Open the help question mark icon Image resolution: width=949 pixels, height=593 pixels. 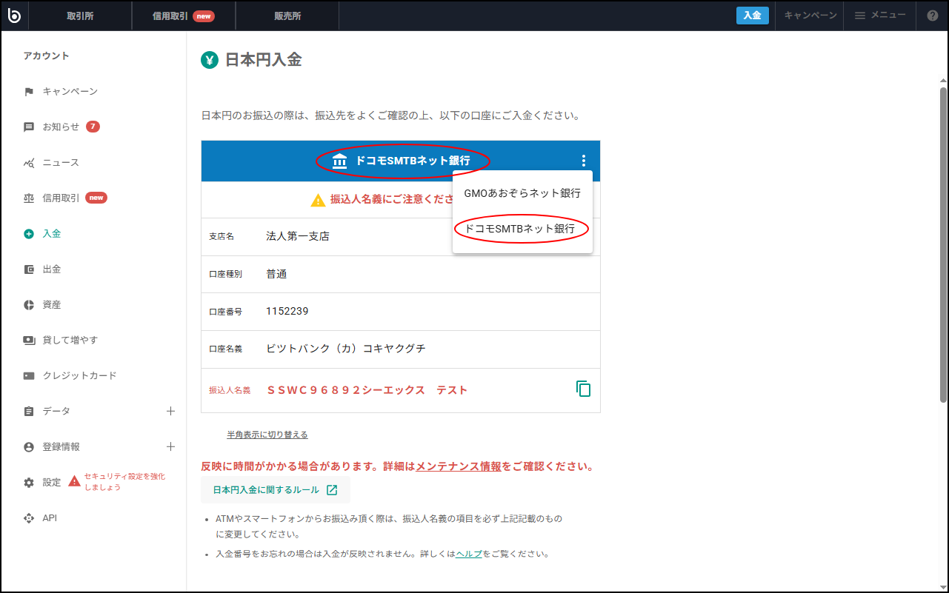pyautogui.click(x=932, y=16)
